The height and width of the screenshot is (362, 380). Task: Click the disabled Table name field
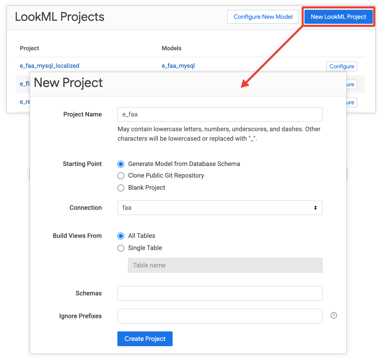(x=225, y=265)
